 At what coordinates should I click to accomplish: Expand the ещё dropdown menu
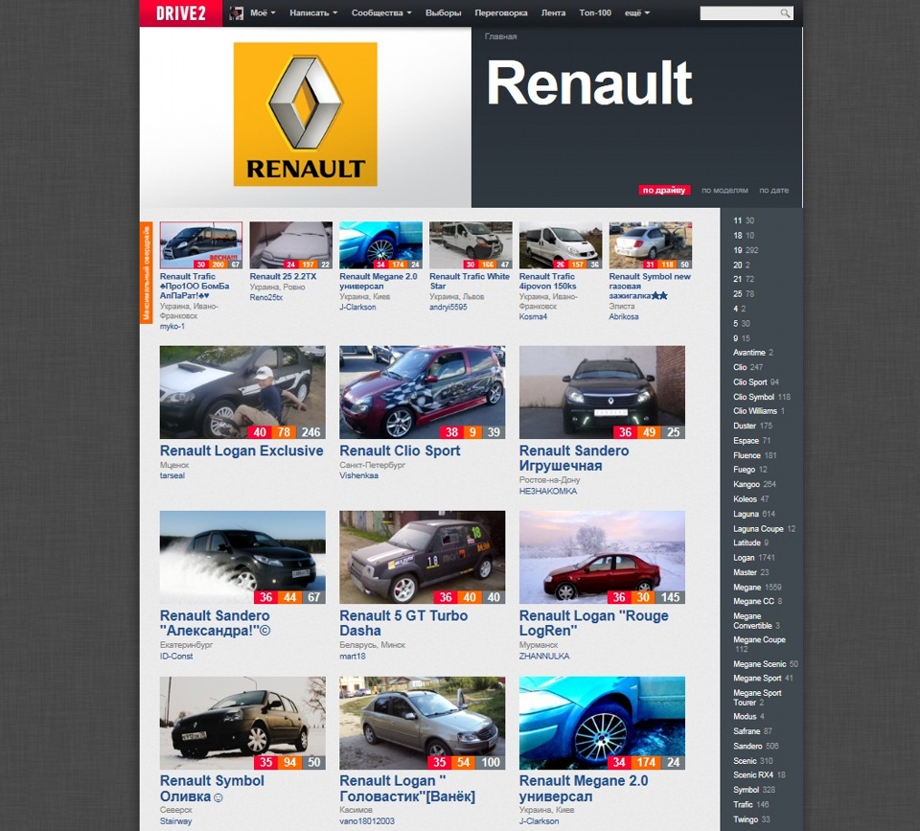pyautogui.click(x=636, y=12)
